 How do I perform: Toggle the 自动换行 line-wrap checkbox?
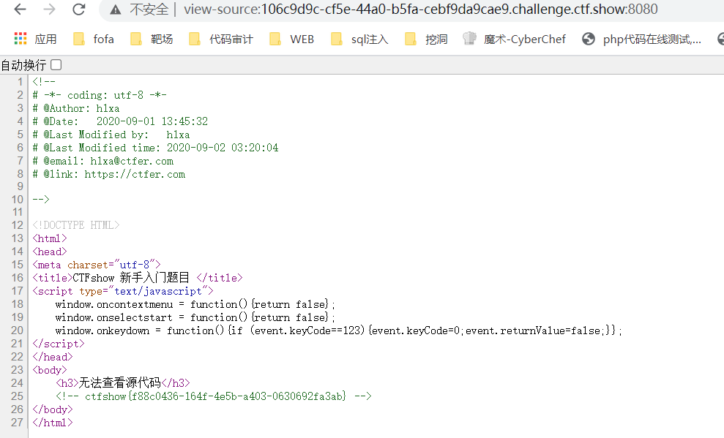click(56, 65)
